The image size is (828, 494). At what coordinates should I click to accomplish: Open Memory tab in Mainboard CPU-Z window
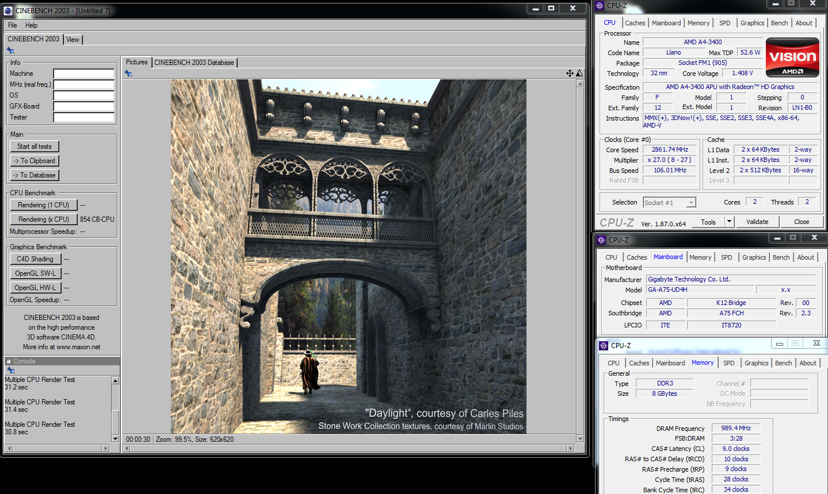700,257
